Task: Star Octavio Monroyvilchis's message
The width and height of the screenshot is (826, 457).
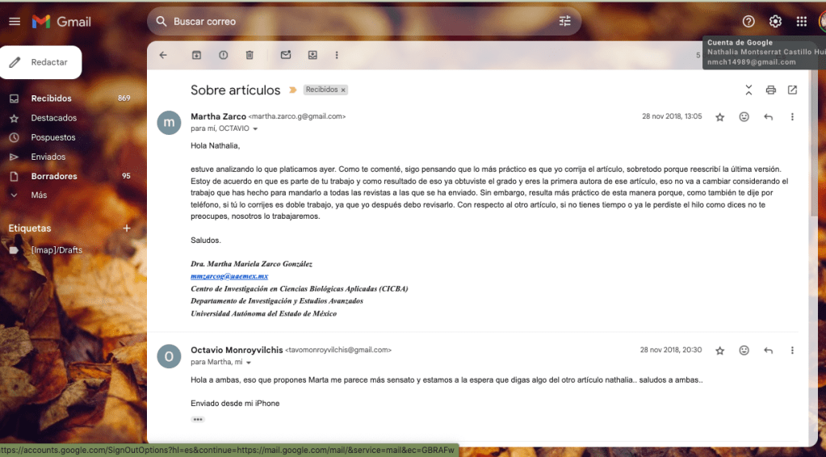Action: 719,350
